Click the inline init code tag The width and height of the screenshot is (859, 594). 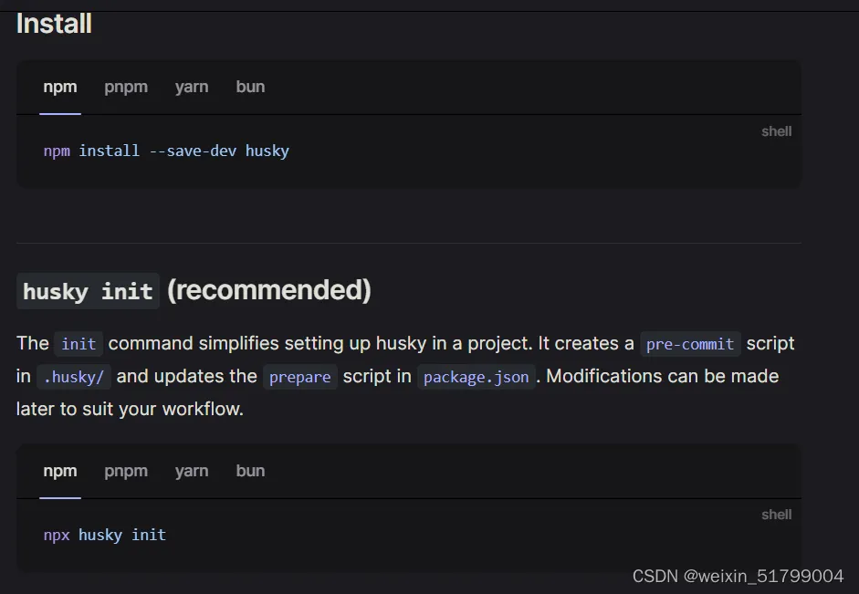pos(79,344)
